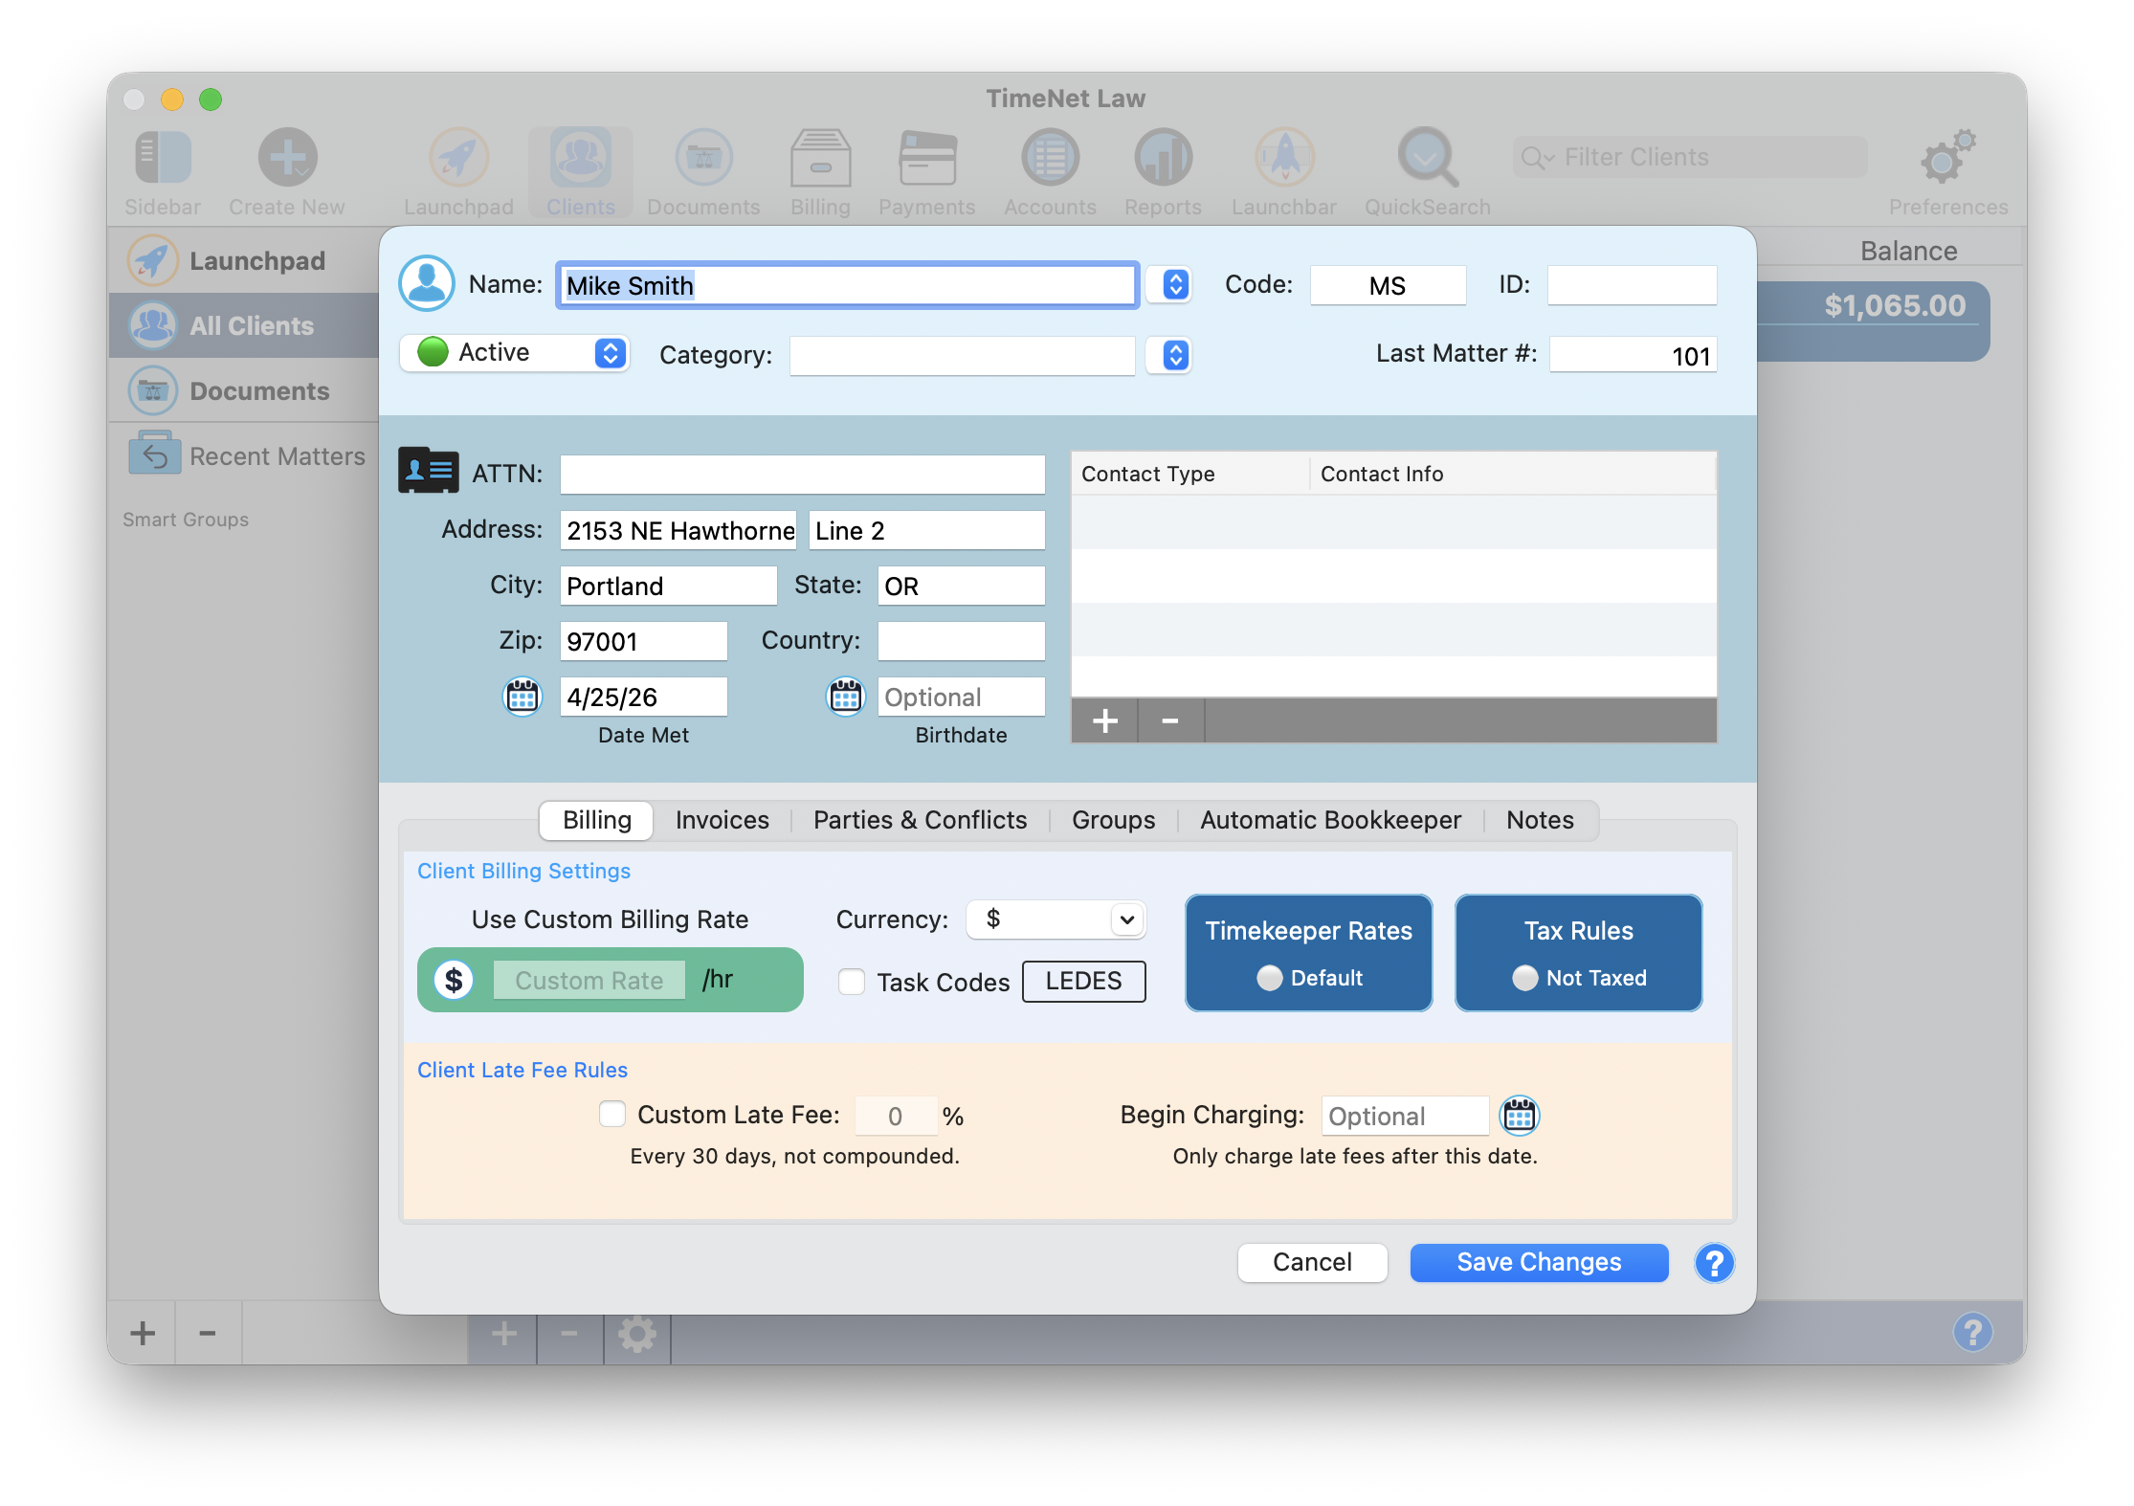The width and height of the screenshot is (2134, 1506).
Task: Click the sidebar plus button at bottom left
Action: (x=142, y=1333)
